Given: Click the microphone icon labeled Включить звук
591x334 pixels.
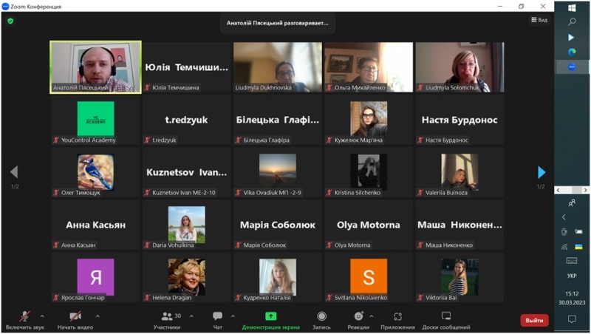Looking at the screenshot, I should click(24, 316).
